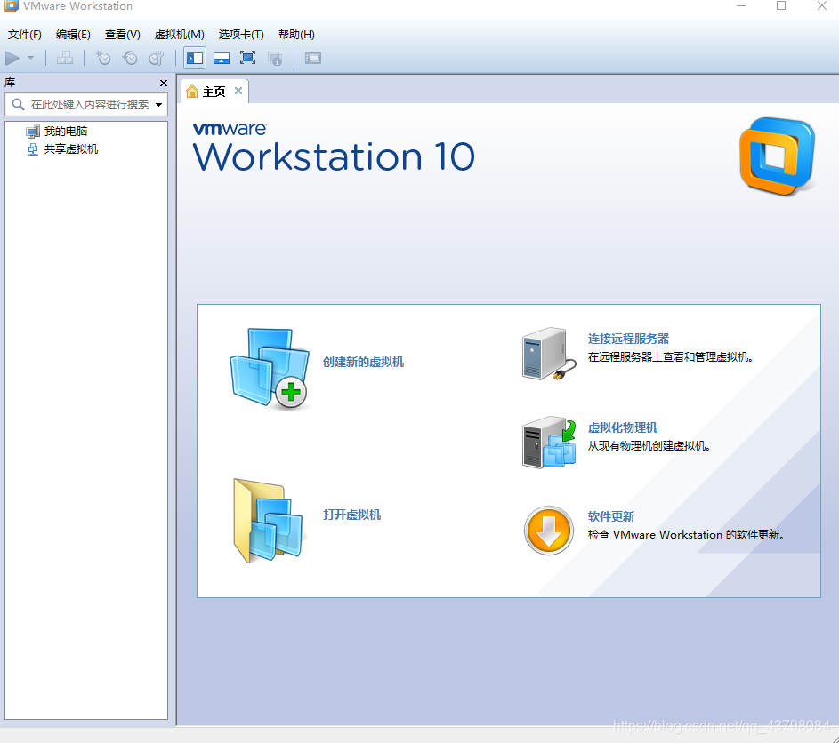This screenshot has width=839, height=743.
Task: Toggle the library sidebar view icon
Action: coord(195,58)
